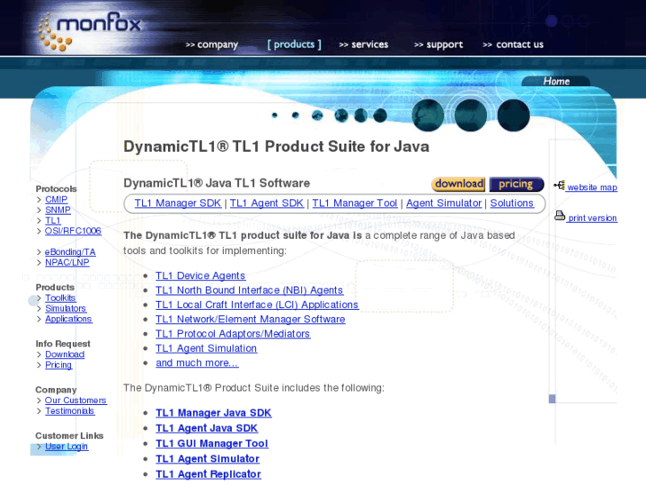Image resolution: width=646 pixels, height=484 pixels.
Task: Open Solutions in the section bar
Action: click(x=512, y=203)
